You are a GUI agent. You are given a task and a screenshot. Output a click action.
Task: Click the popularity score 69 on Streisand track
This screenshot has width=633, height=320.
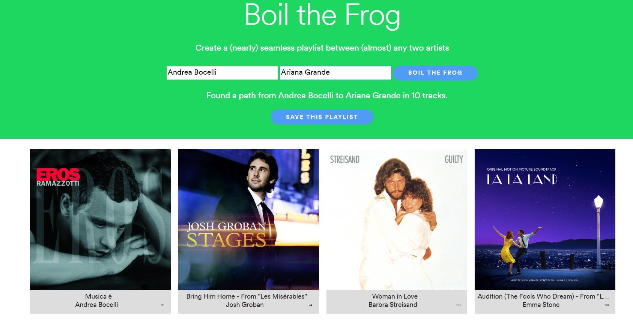coord(458,305)
